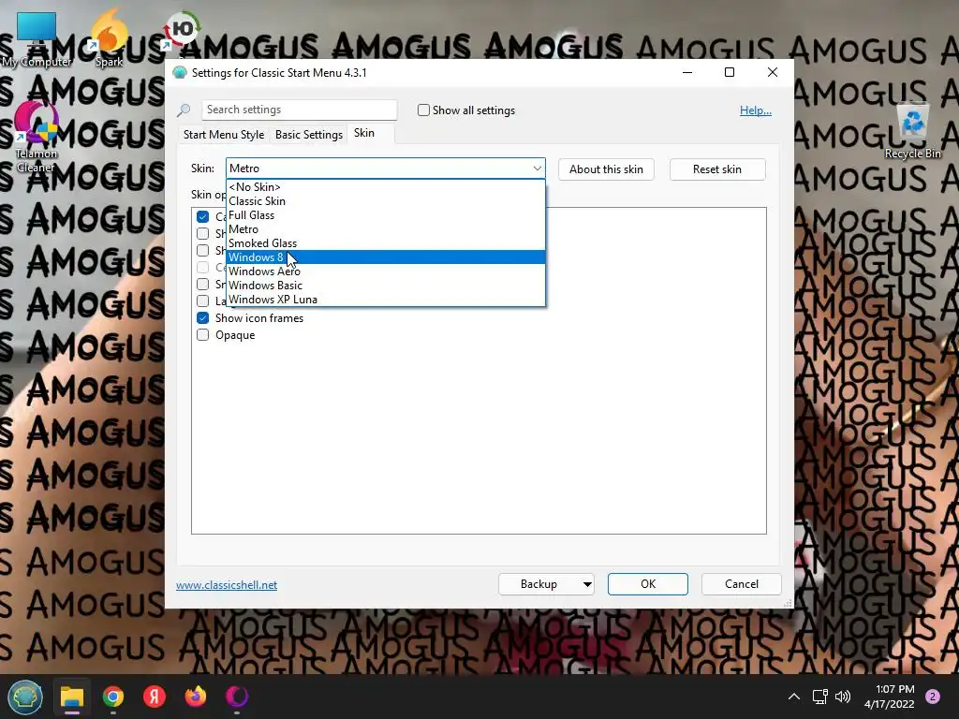The image size is (959, 719).
Task: Open the Telamon Cleaner desktop shortcut
Action: pyautogui.click(x=37, y=136)
